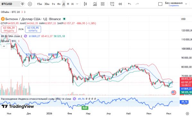Image resolution: width=192 pixels, height=116 pixels.
Task: Click the 49,76 RSI value tag
Action: (x=184, y=102)
